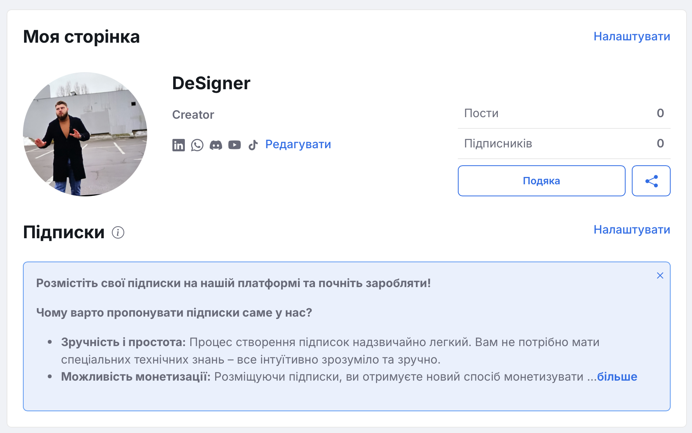Image resolution: width=692 pixels, height=433 pixels.
Task: Click the Подяка button
Action: tap(542, 181)
